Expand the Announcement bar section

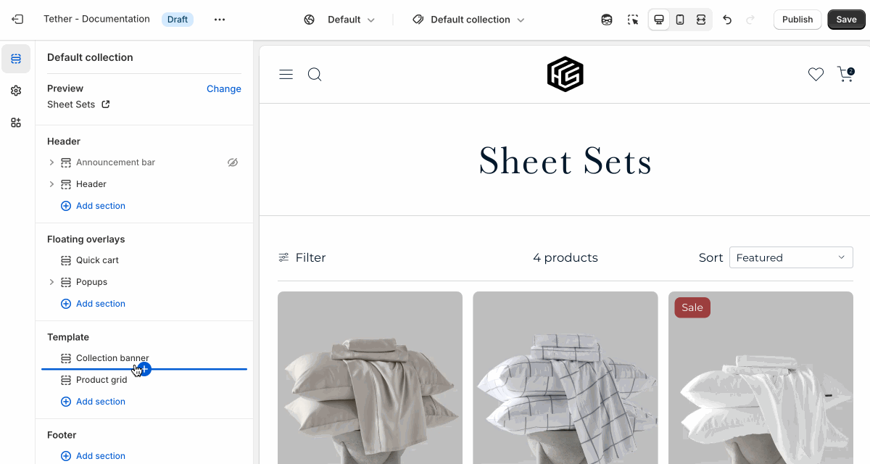coord(51,162)
